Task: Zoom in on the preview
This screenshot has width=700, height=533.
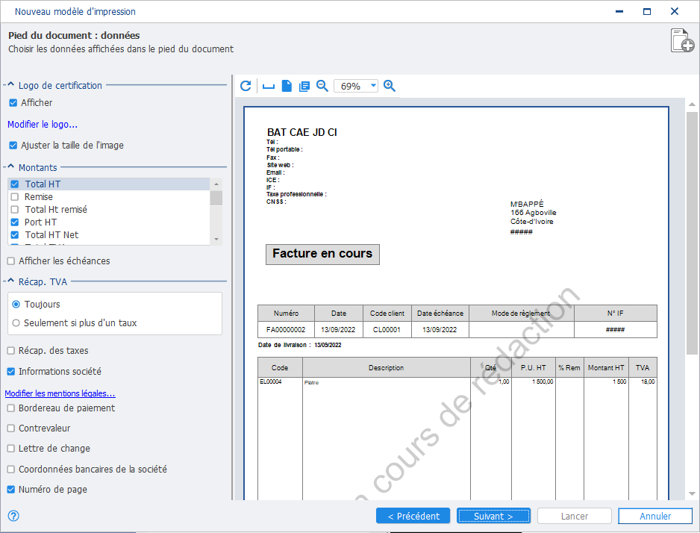Action: point(390,86)
